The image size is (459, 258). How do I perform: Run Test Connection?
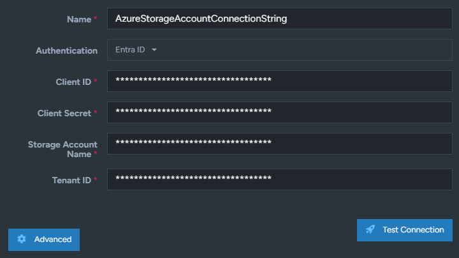pos(405,230)
